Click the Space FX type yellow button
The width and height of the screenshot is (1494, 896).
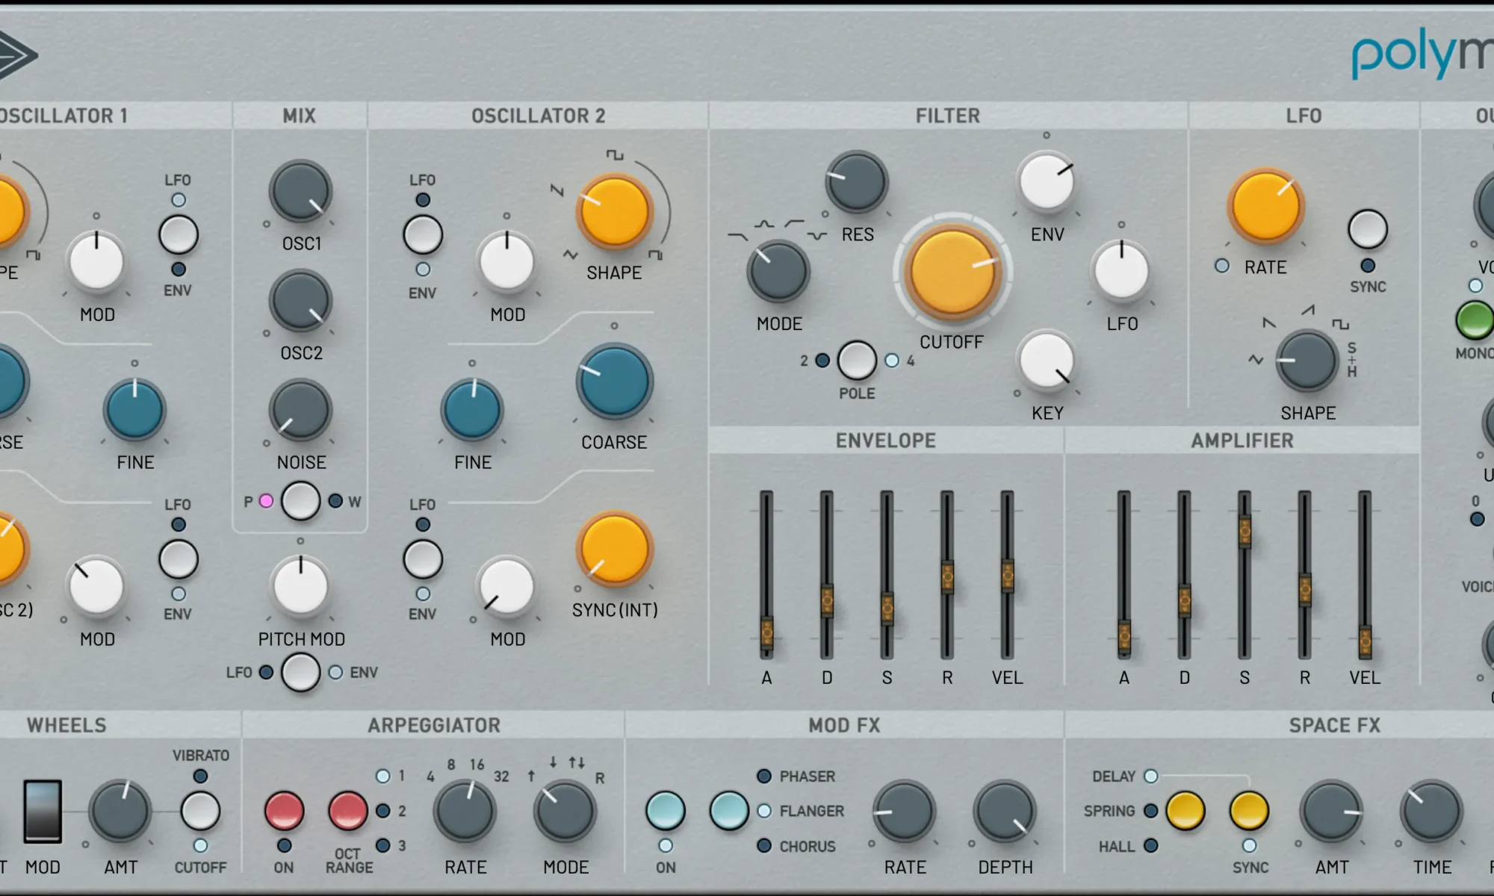[1185, 811]
